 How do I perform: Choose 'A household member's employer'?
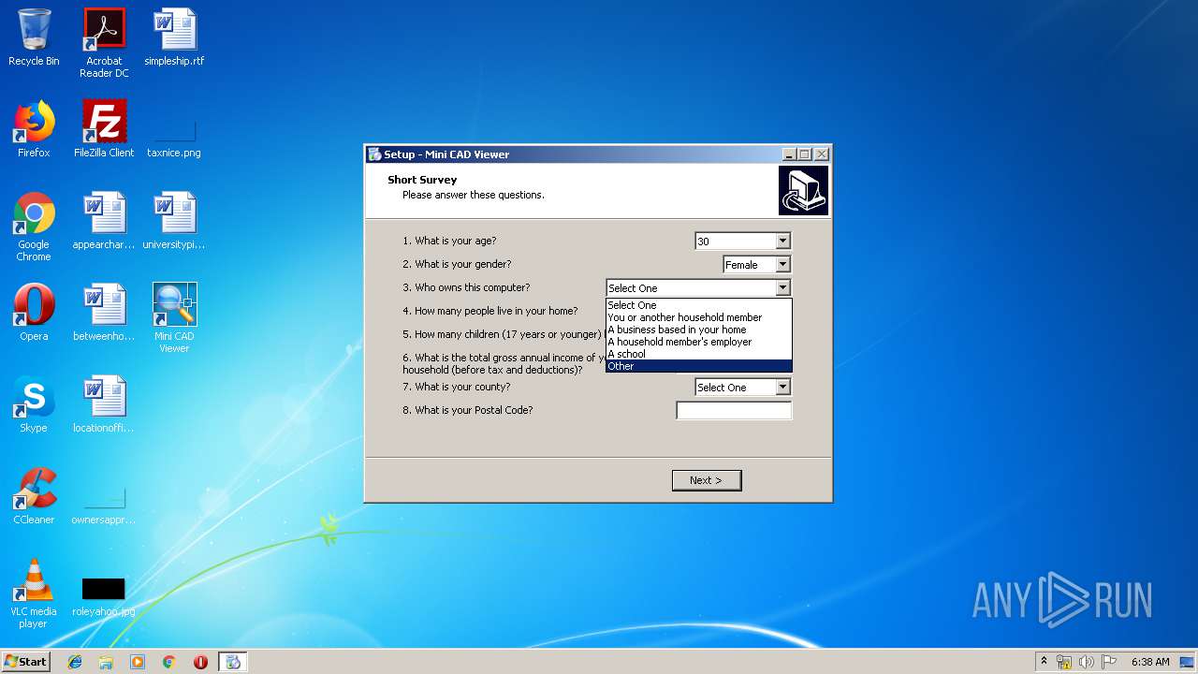pyautogui.click(x=698, y=342)
